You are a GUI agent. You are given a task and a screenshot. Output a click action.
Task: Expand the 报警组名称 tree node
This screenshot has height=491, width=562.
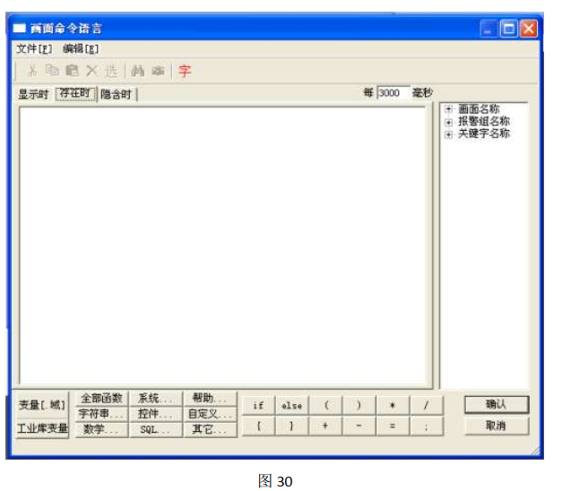point(448,122)
